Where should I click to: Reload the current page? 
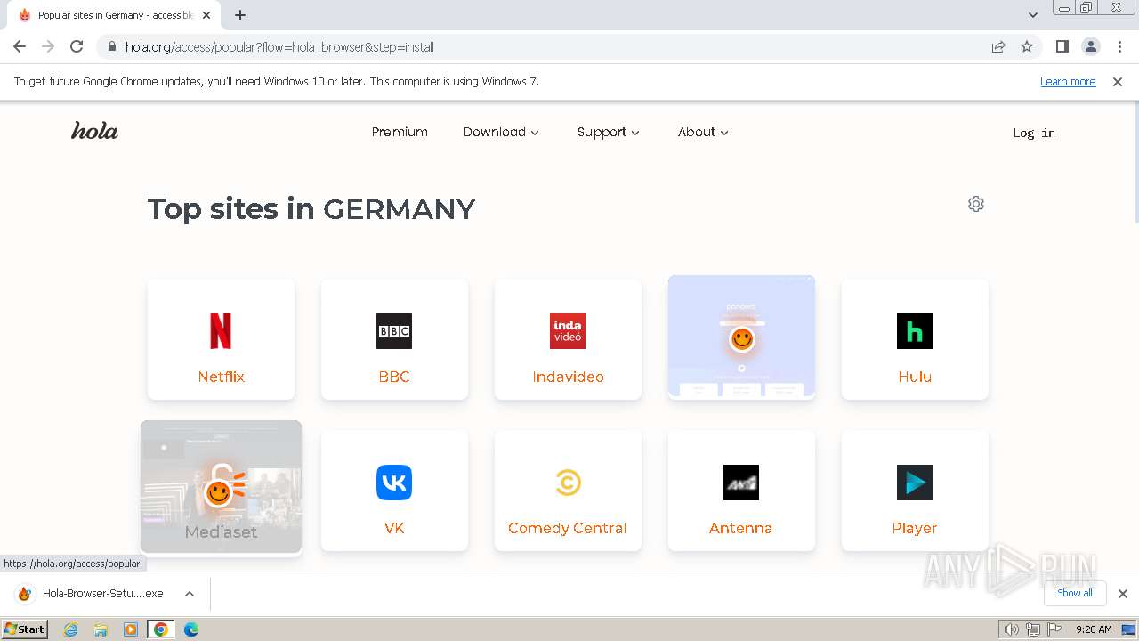click(77, 46)
